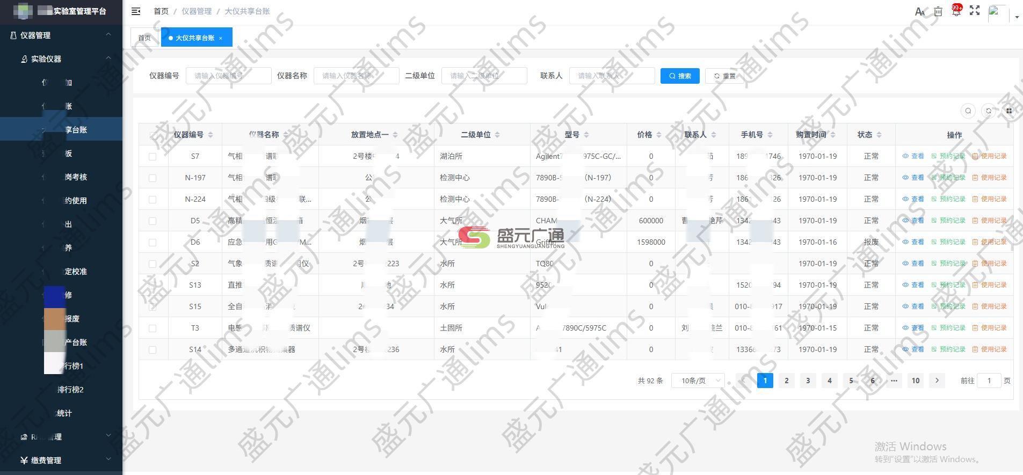Check the row T3 checkbox
The height and width of the screenshot is (475, 1023).
pos(153,328)
